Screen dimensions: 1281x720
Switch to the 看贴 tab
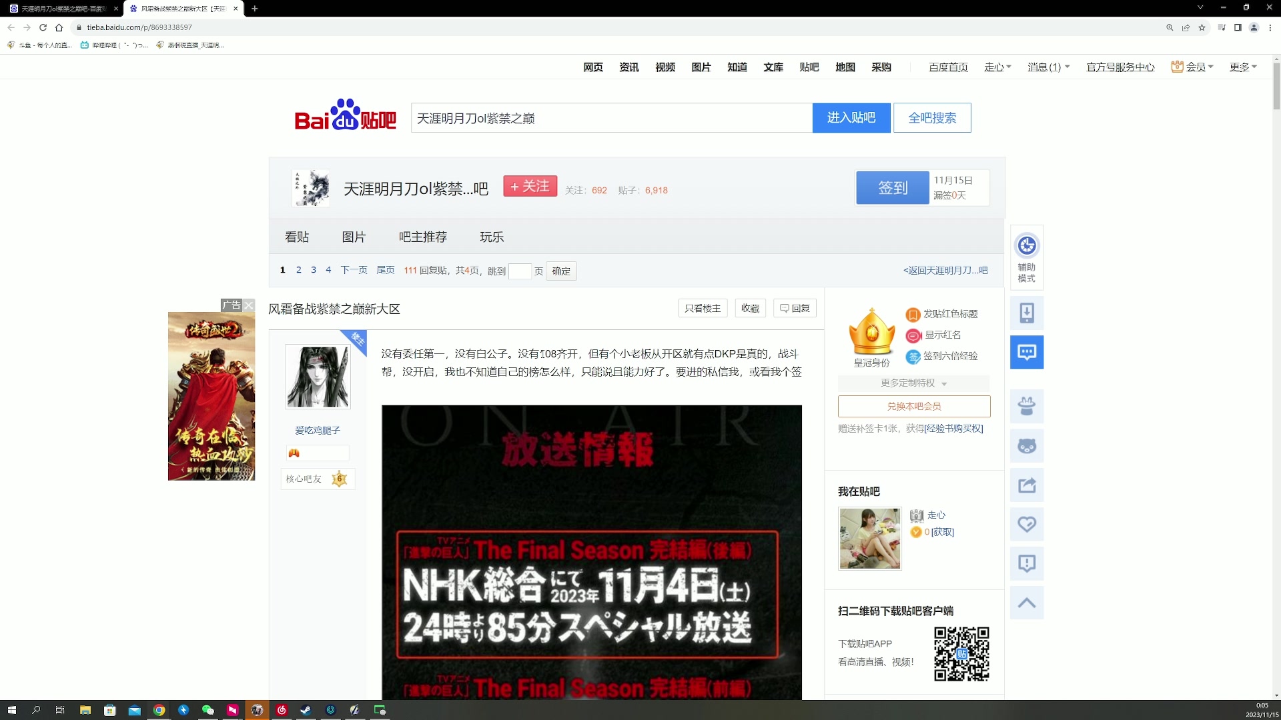297,237
